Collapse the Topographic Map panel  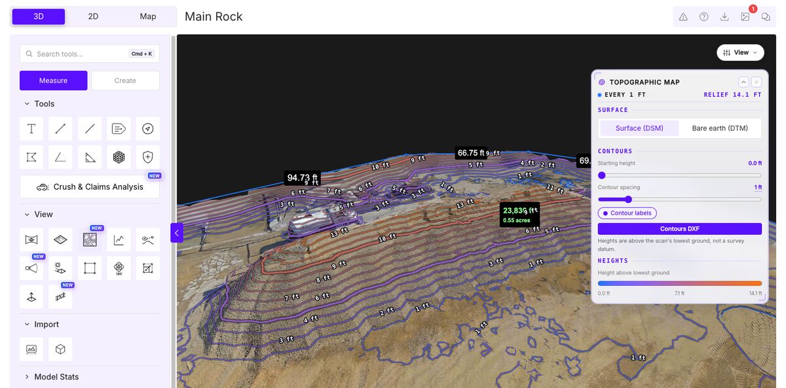click(x=743, y=82)
